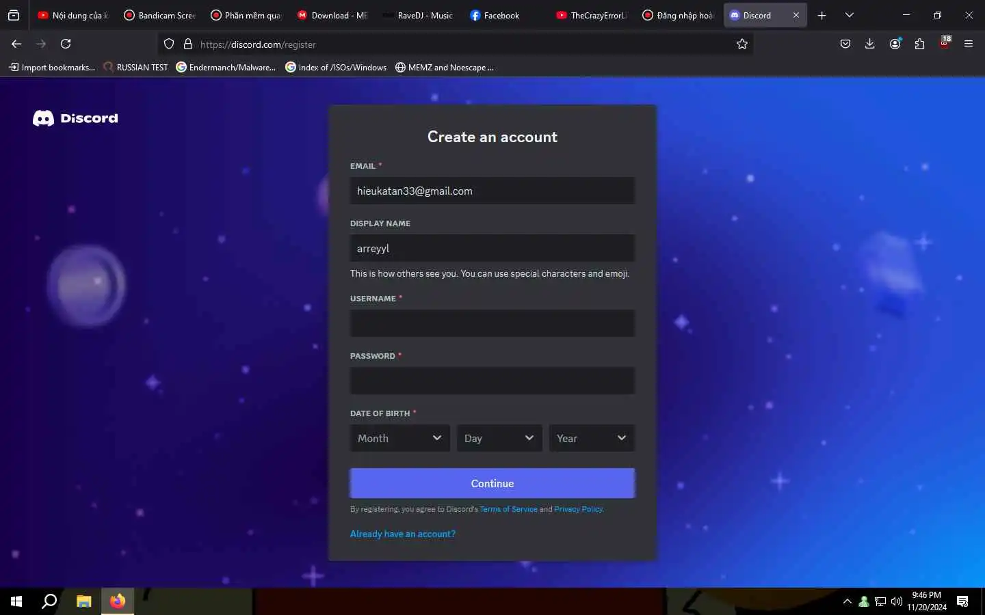Image resolution: width=985 pixels, height=615 pixels.
Task: Open the network icon in the system tray
Action: 880,601
